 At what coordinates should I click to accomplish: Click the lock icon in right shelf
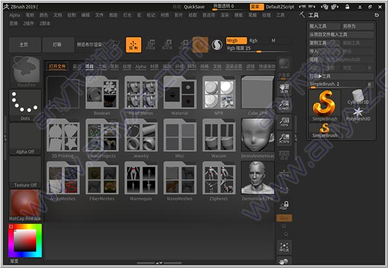click(x=284, y=205)
